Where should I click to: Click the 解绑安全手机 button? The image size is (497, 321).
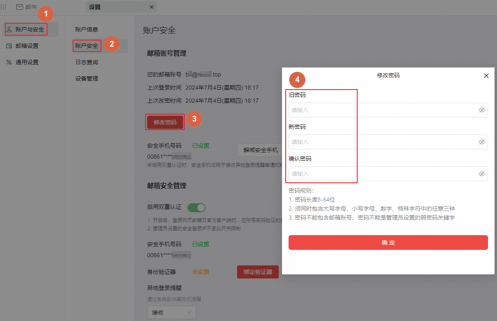click(260, 150)
